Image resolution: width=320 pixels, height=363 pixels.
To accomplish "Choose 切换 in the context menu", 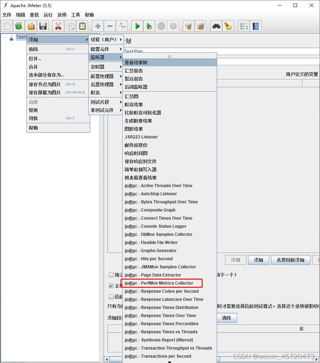I will 58,118.
